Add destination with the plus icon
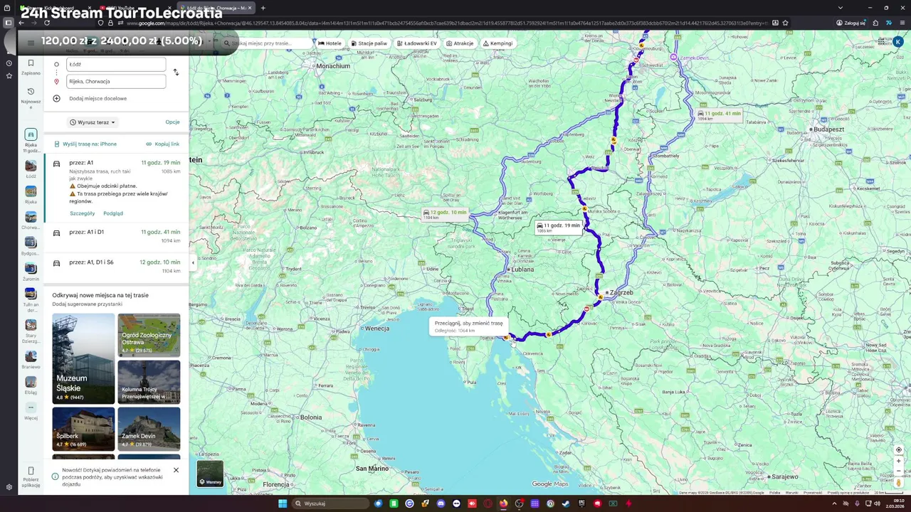Image resolution: width=911 pixels, height=512 pixels. [x=56, y=98]
